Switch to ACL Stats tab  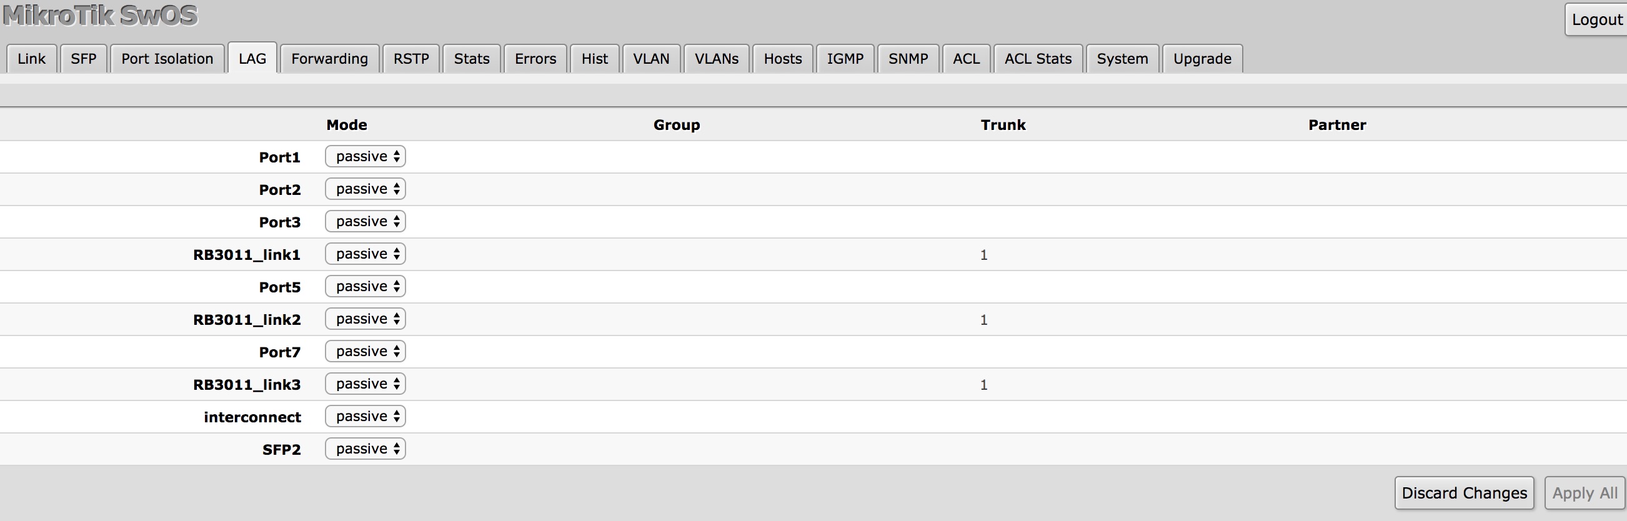click(x=1038, y=59)
